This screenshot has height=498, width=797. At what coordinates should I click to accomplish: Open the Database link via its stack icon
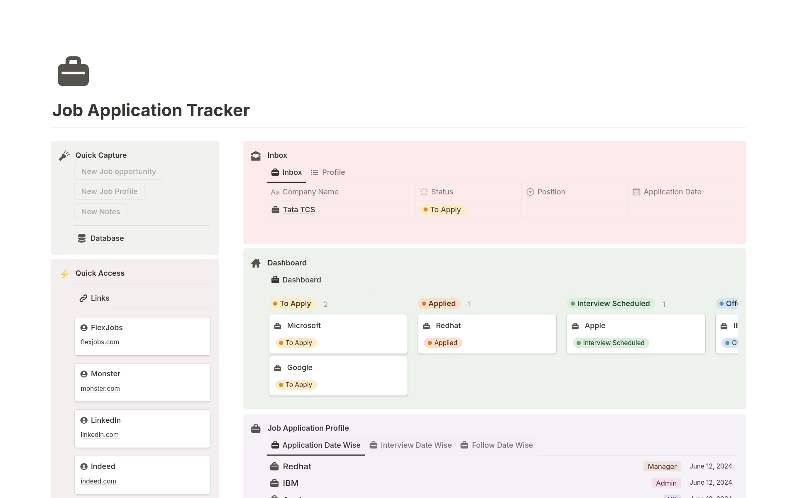81,238
